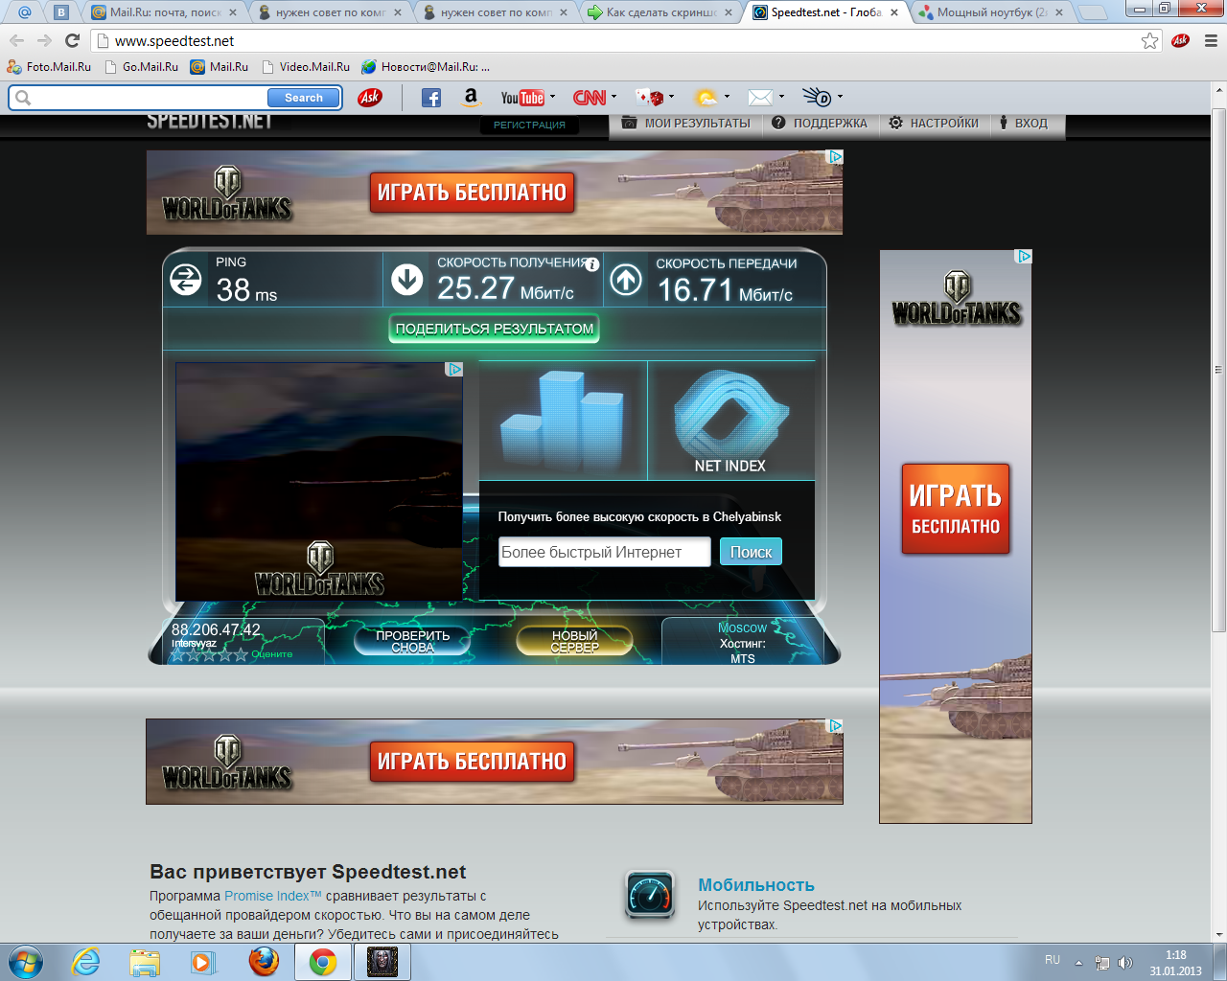Open НАСТРОЙКИ menu item

pyautogui.click(x=934, y=124)
